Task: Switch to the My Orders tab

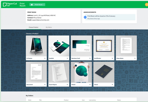Action: (x=49, y=27)
